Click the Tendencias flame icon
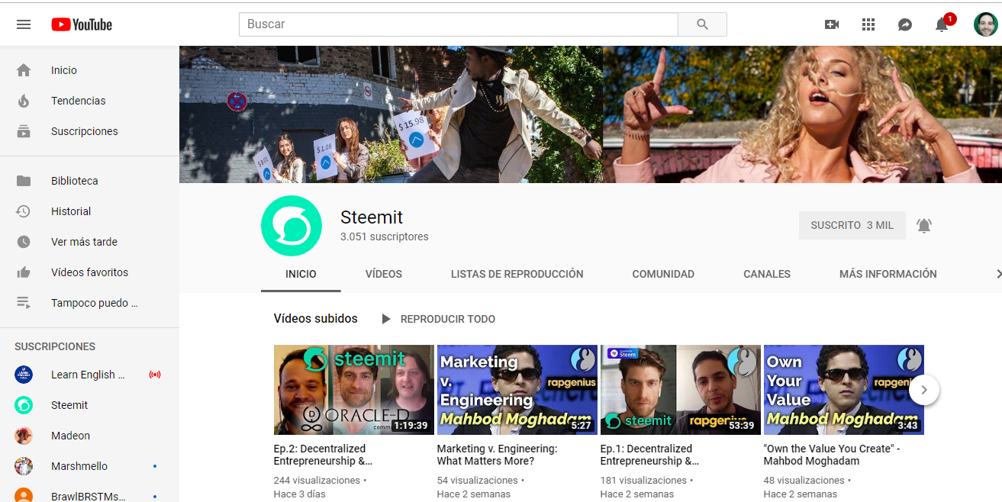 click(24, 101)
